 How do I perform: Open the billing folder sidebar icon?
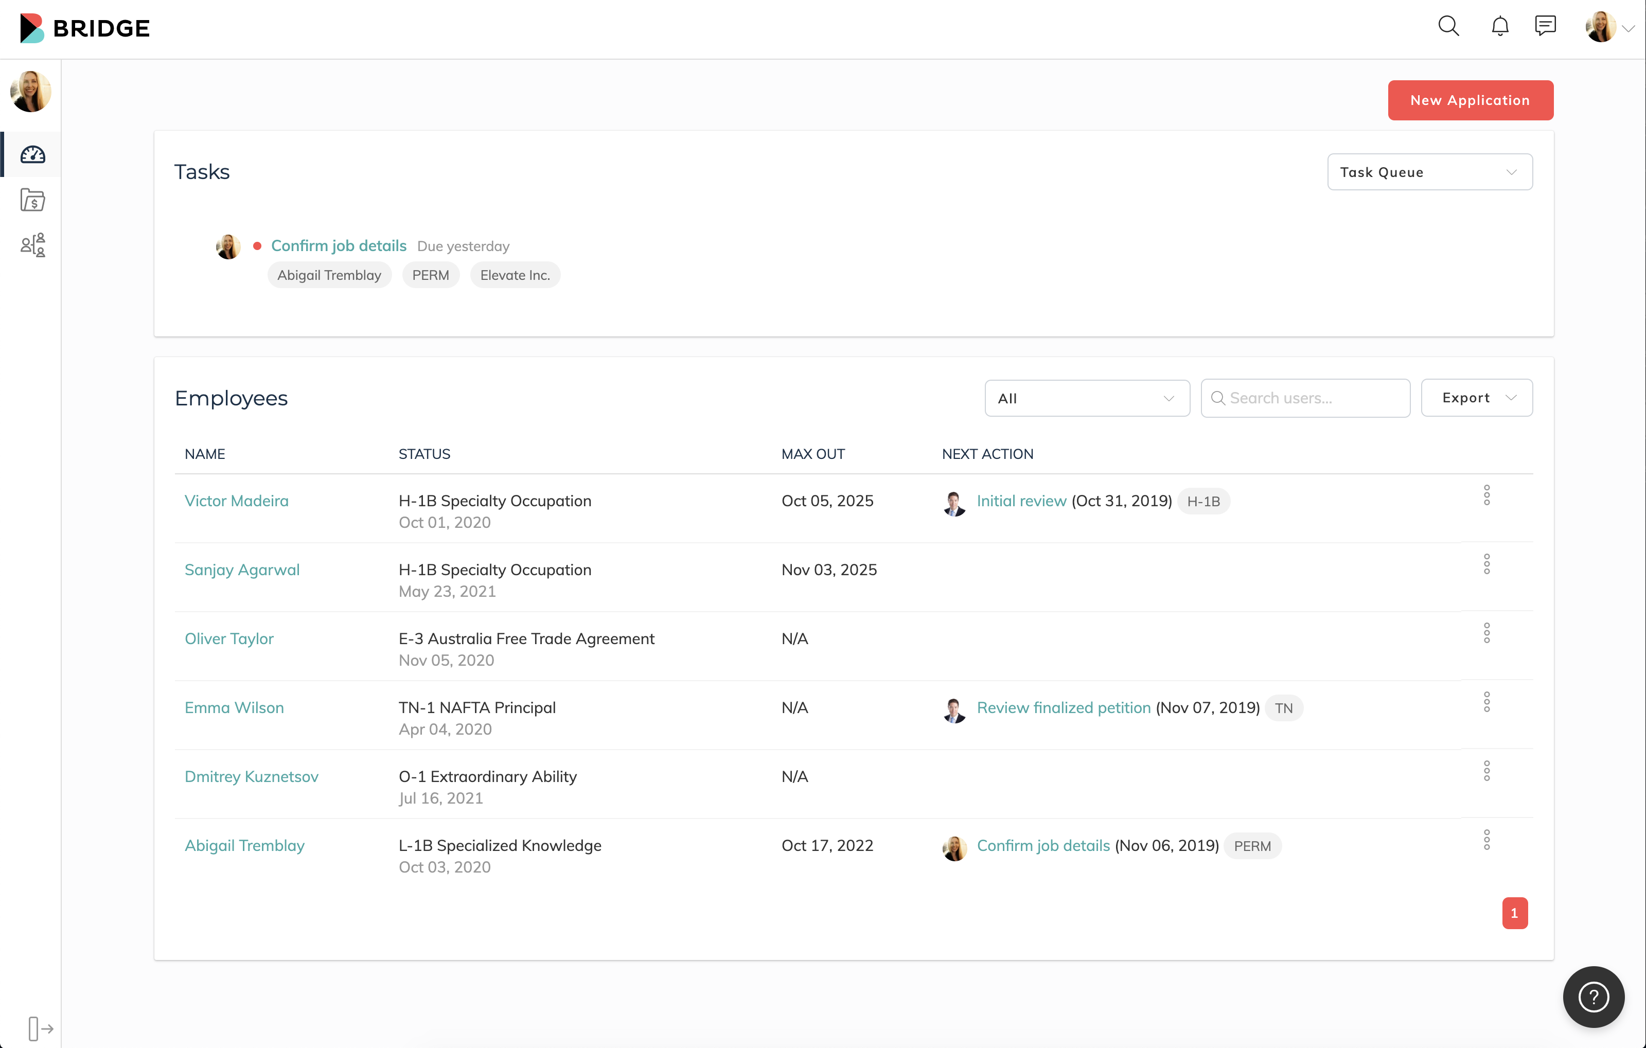tap(32, 200)
